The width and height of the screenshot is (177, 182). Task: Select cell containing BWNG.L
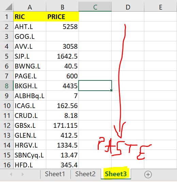point(30,66)
